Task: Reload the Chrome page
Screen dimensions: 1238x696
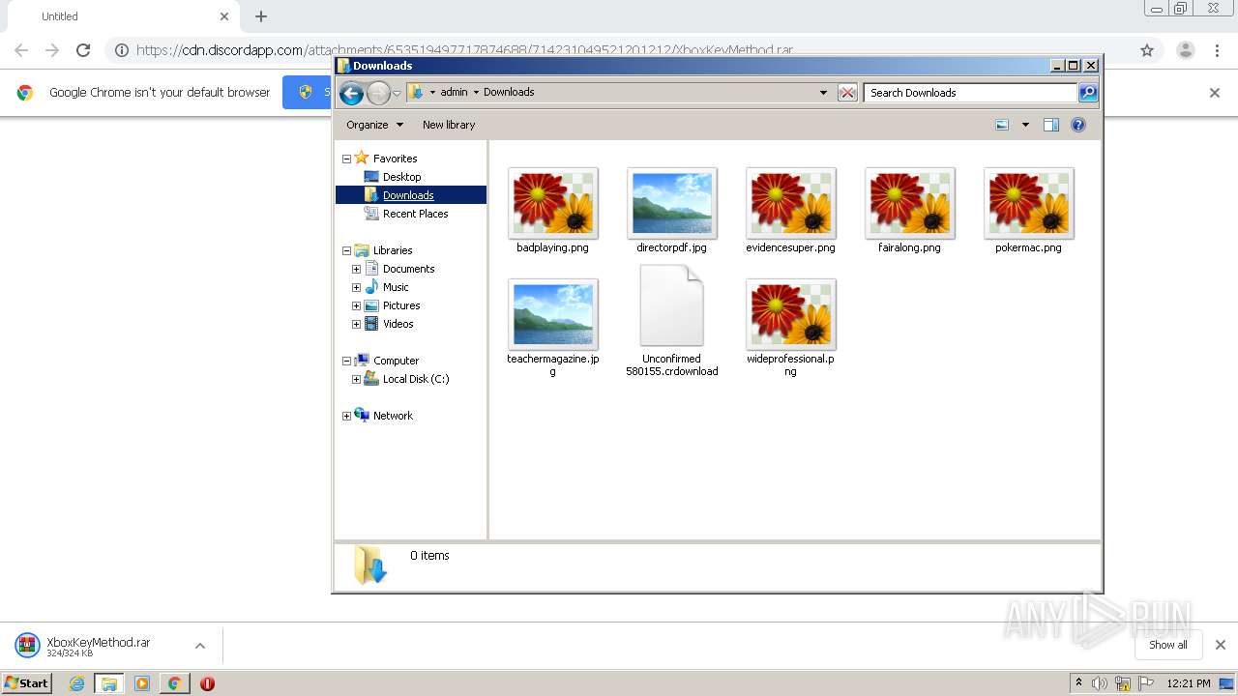Action: click(x=83, y=50)
